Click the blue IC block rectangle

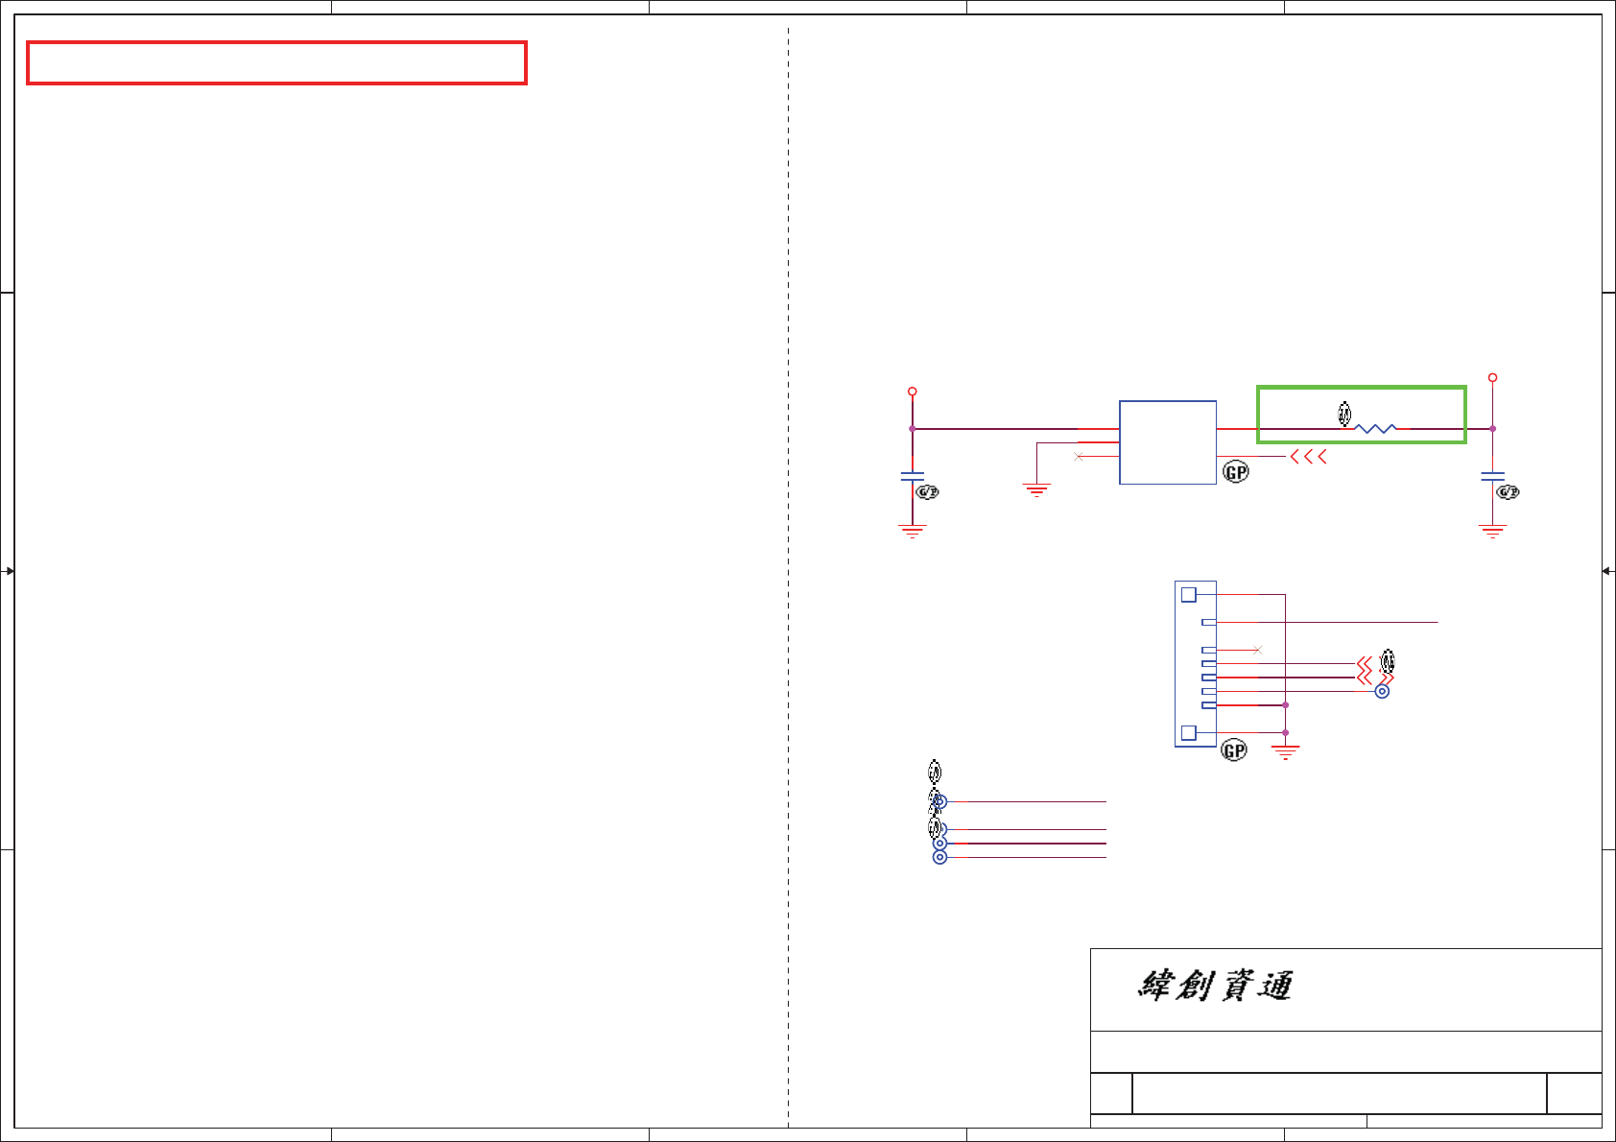[x=1168, y=442]
